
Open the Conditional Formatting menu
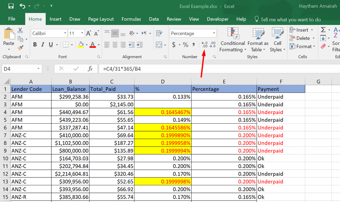pos(233,40)
